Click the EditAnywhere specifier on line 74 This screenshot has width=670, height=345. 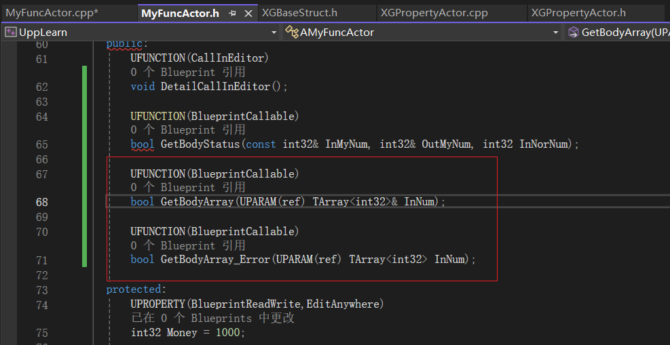343,304
